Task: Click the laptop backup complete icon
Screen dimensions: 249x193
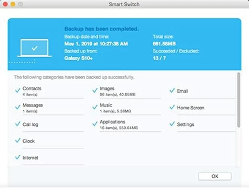Action: point(35,48)
